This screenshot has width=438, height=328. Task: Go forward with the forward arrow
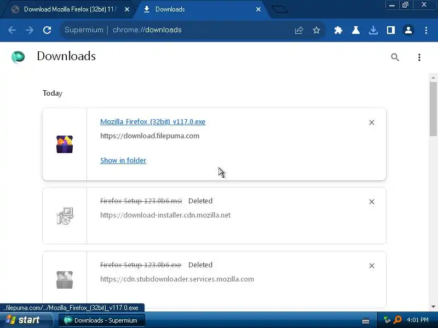[x=30, y=30]
